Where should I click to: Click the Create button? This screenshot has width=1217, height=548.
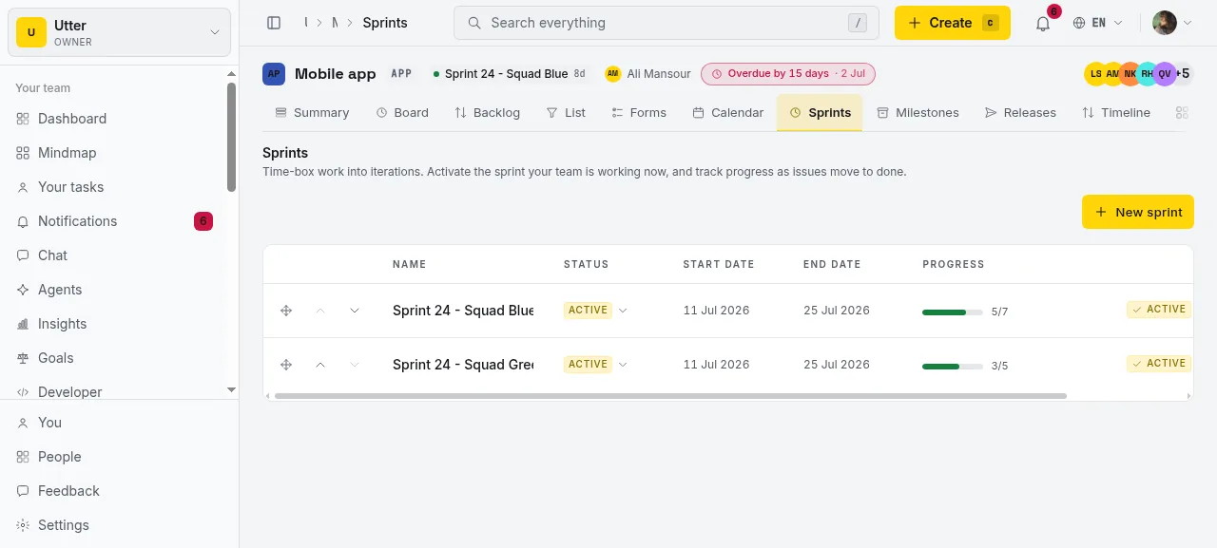[953, 23]
